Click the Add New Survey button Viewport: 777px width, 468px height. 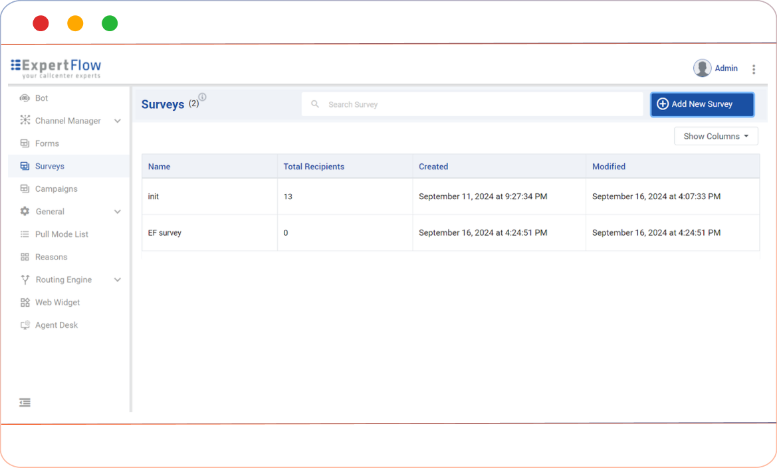[x=702, y=104]
